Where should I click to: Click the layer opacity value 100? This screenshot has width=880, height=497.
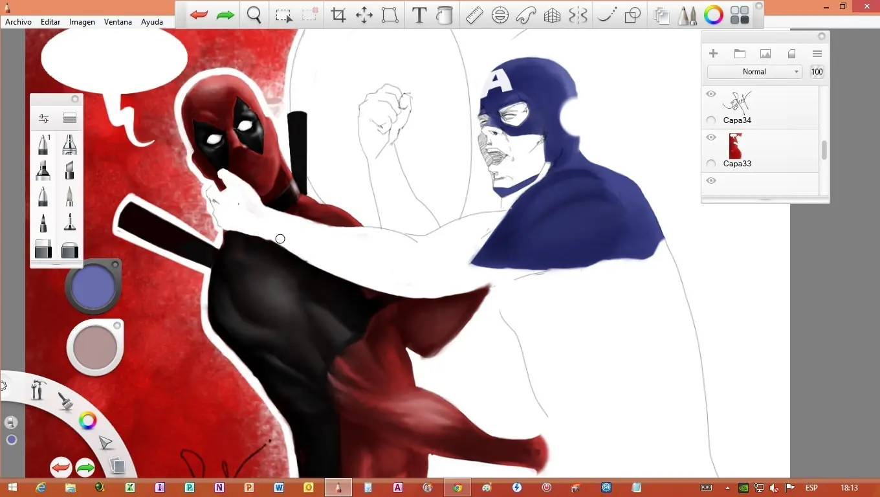pos(817,72)
